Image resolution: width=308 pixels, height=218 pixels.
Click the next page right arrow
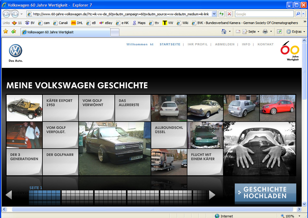[212, 195]
